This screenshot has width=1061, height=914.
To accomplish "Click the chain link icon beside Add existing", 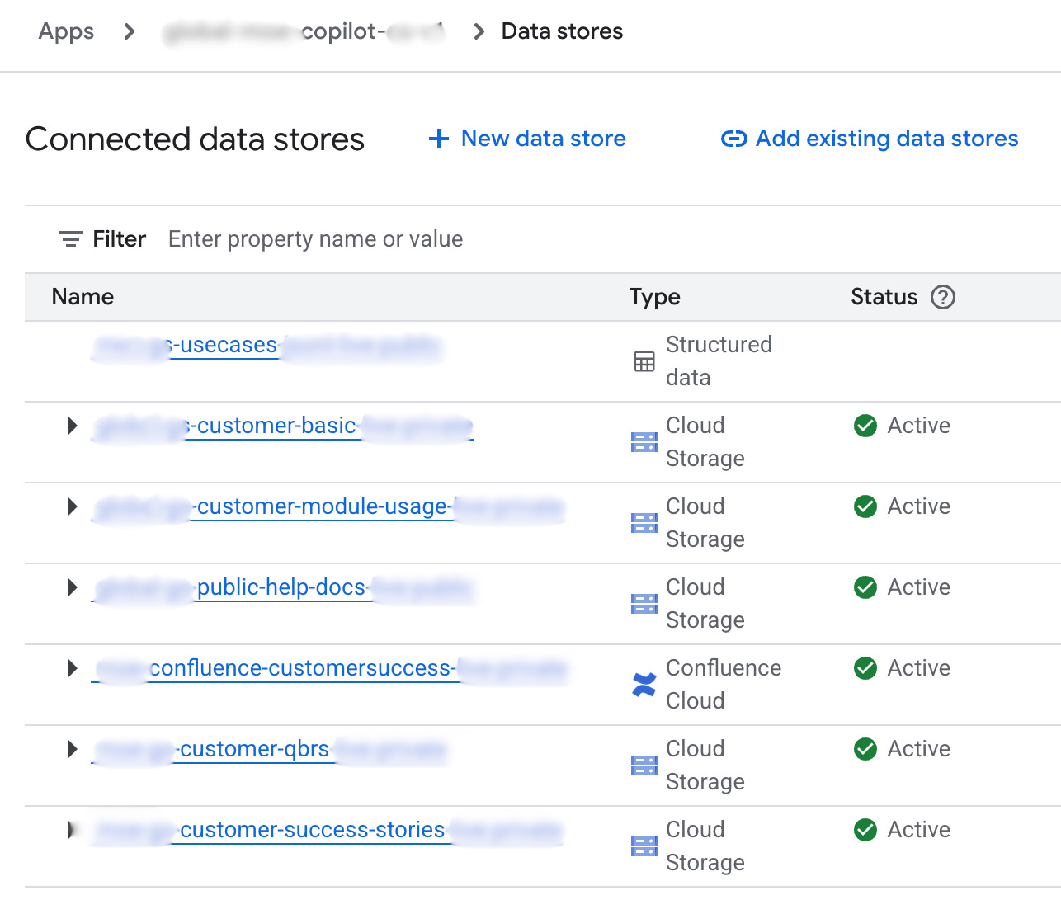I will tap(733, 139).
